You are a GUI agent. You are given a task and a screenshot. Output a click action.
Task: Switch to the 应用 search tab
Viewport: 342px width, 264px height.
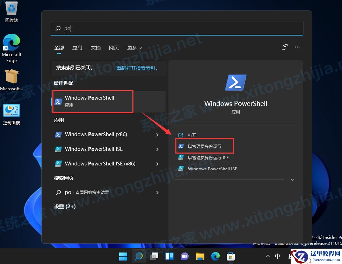(x=77, y=48)
